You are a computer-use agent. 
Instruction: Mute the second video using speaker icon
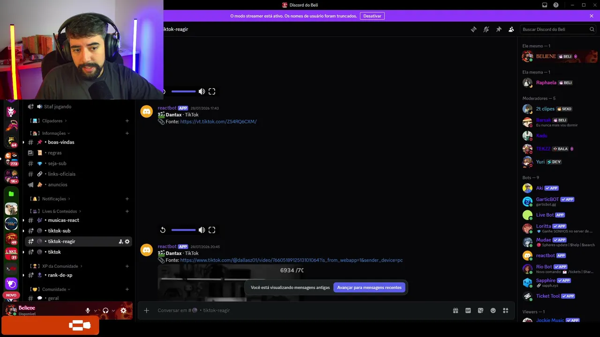tap(202, 230)
